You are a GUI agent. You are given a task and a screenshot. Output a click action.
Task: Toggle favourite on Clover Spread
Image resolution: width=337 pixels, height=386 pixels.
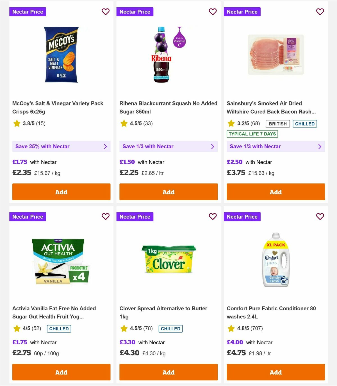pyautogui.click(x=213, y=217)
